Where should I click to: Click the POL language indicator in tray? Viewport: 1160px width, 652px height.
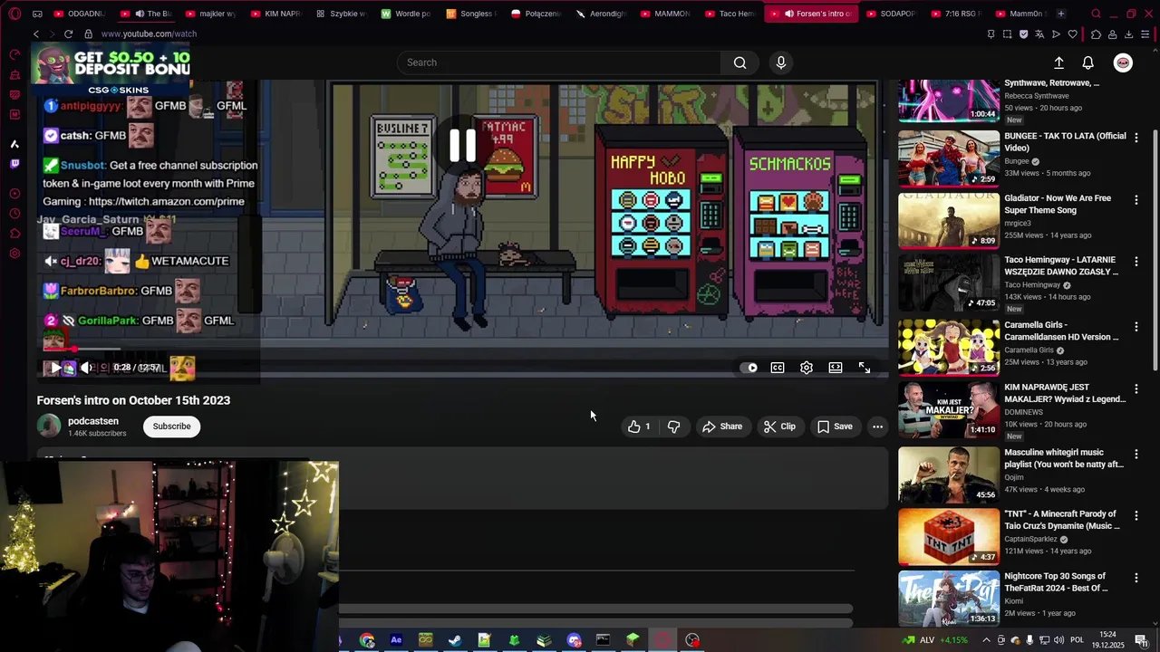click(1078, 640)
